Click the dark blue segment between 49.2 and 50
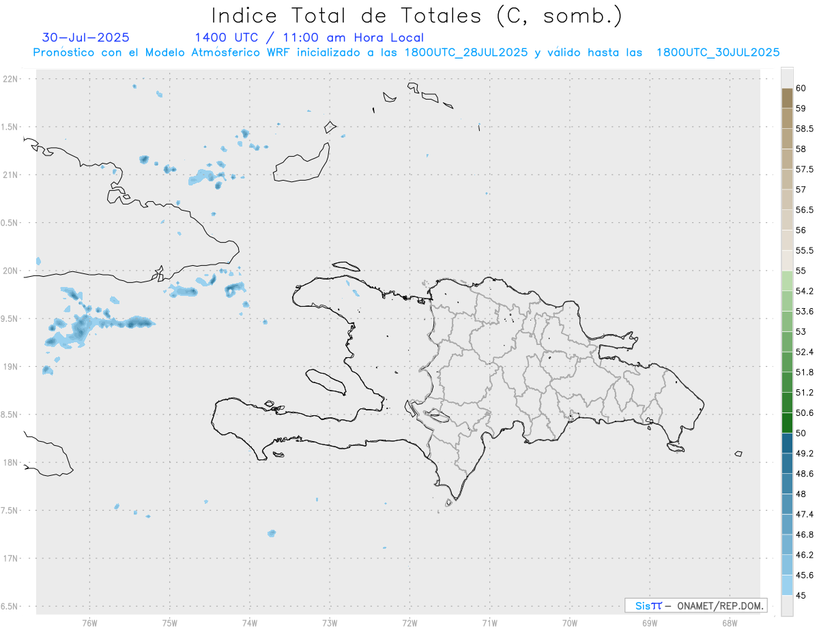The image size is (819, 632). pyautogui.click(x=787, y=443)
